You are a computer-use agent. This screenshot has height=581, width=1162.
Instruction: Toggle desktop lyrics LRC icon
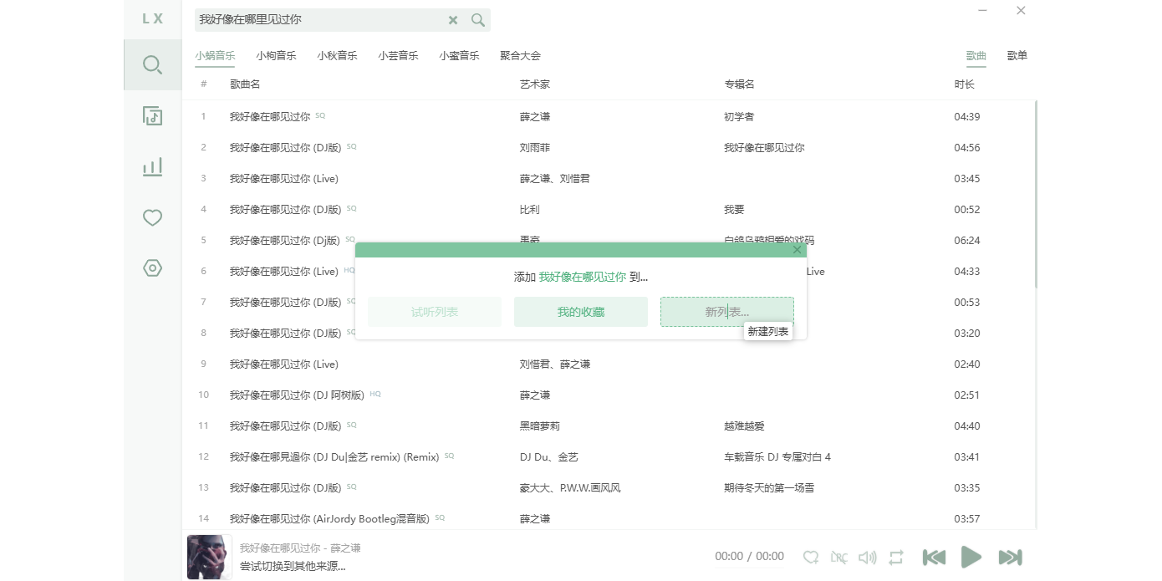coord(839,557)
